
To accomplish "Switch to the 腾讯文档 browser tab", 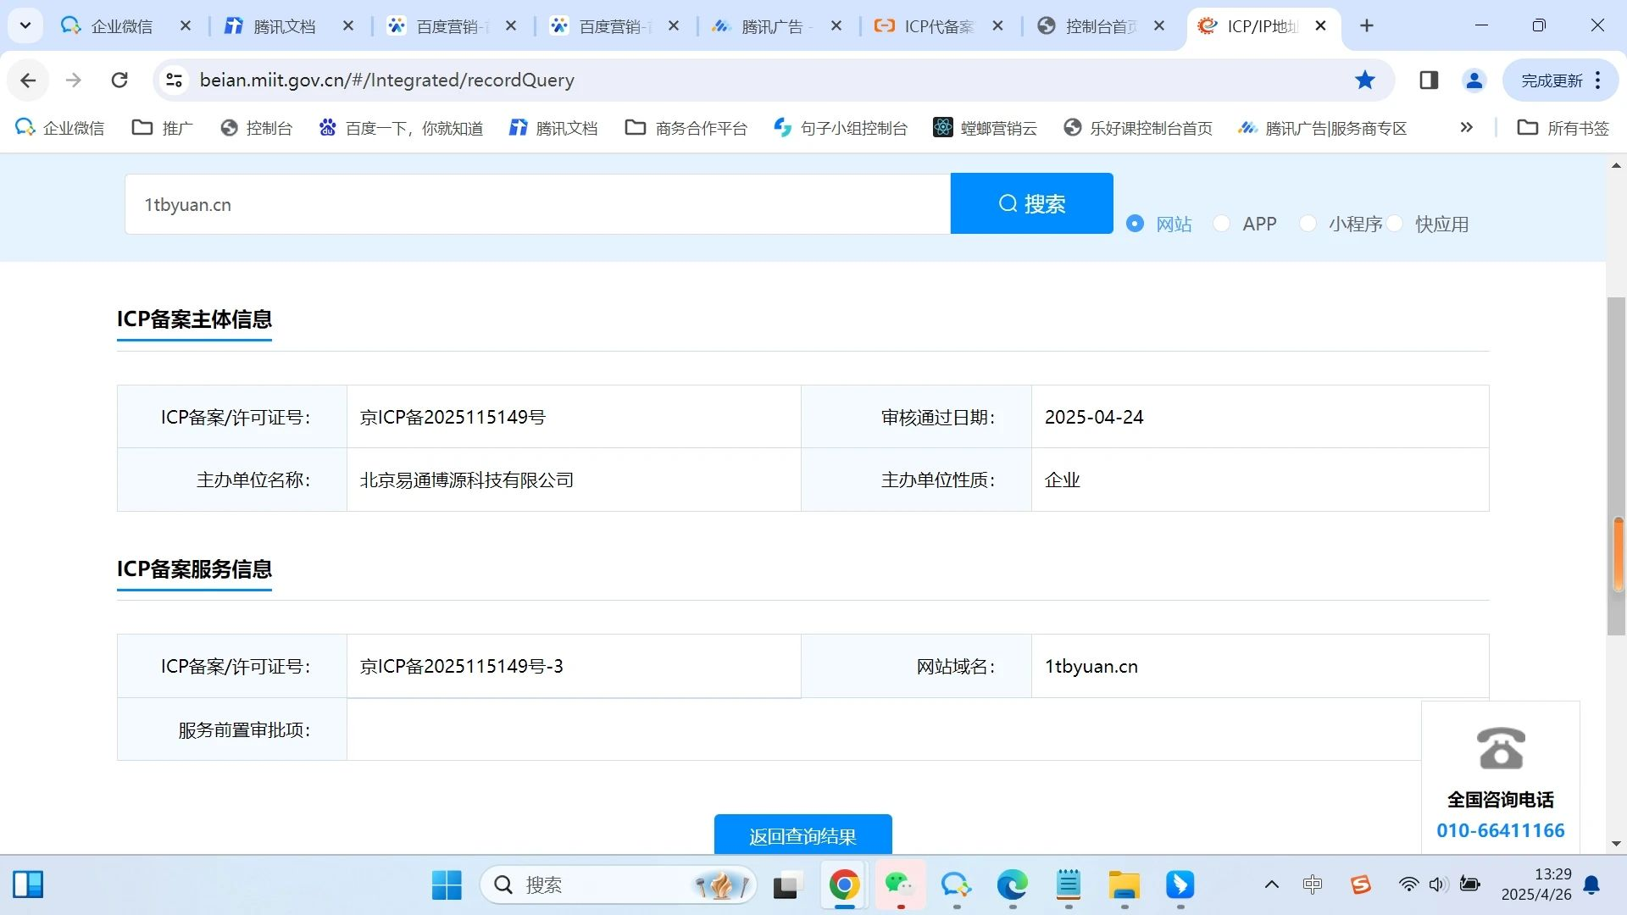I will point(285,26).
